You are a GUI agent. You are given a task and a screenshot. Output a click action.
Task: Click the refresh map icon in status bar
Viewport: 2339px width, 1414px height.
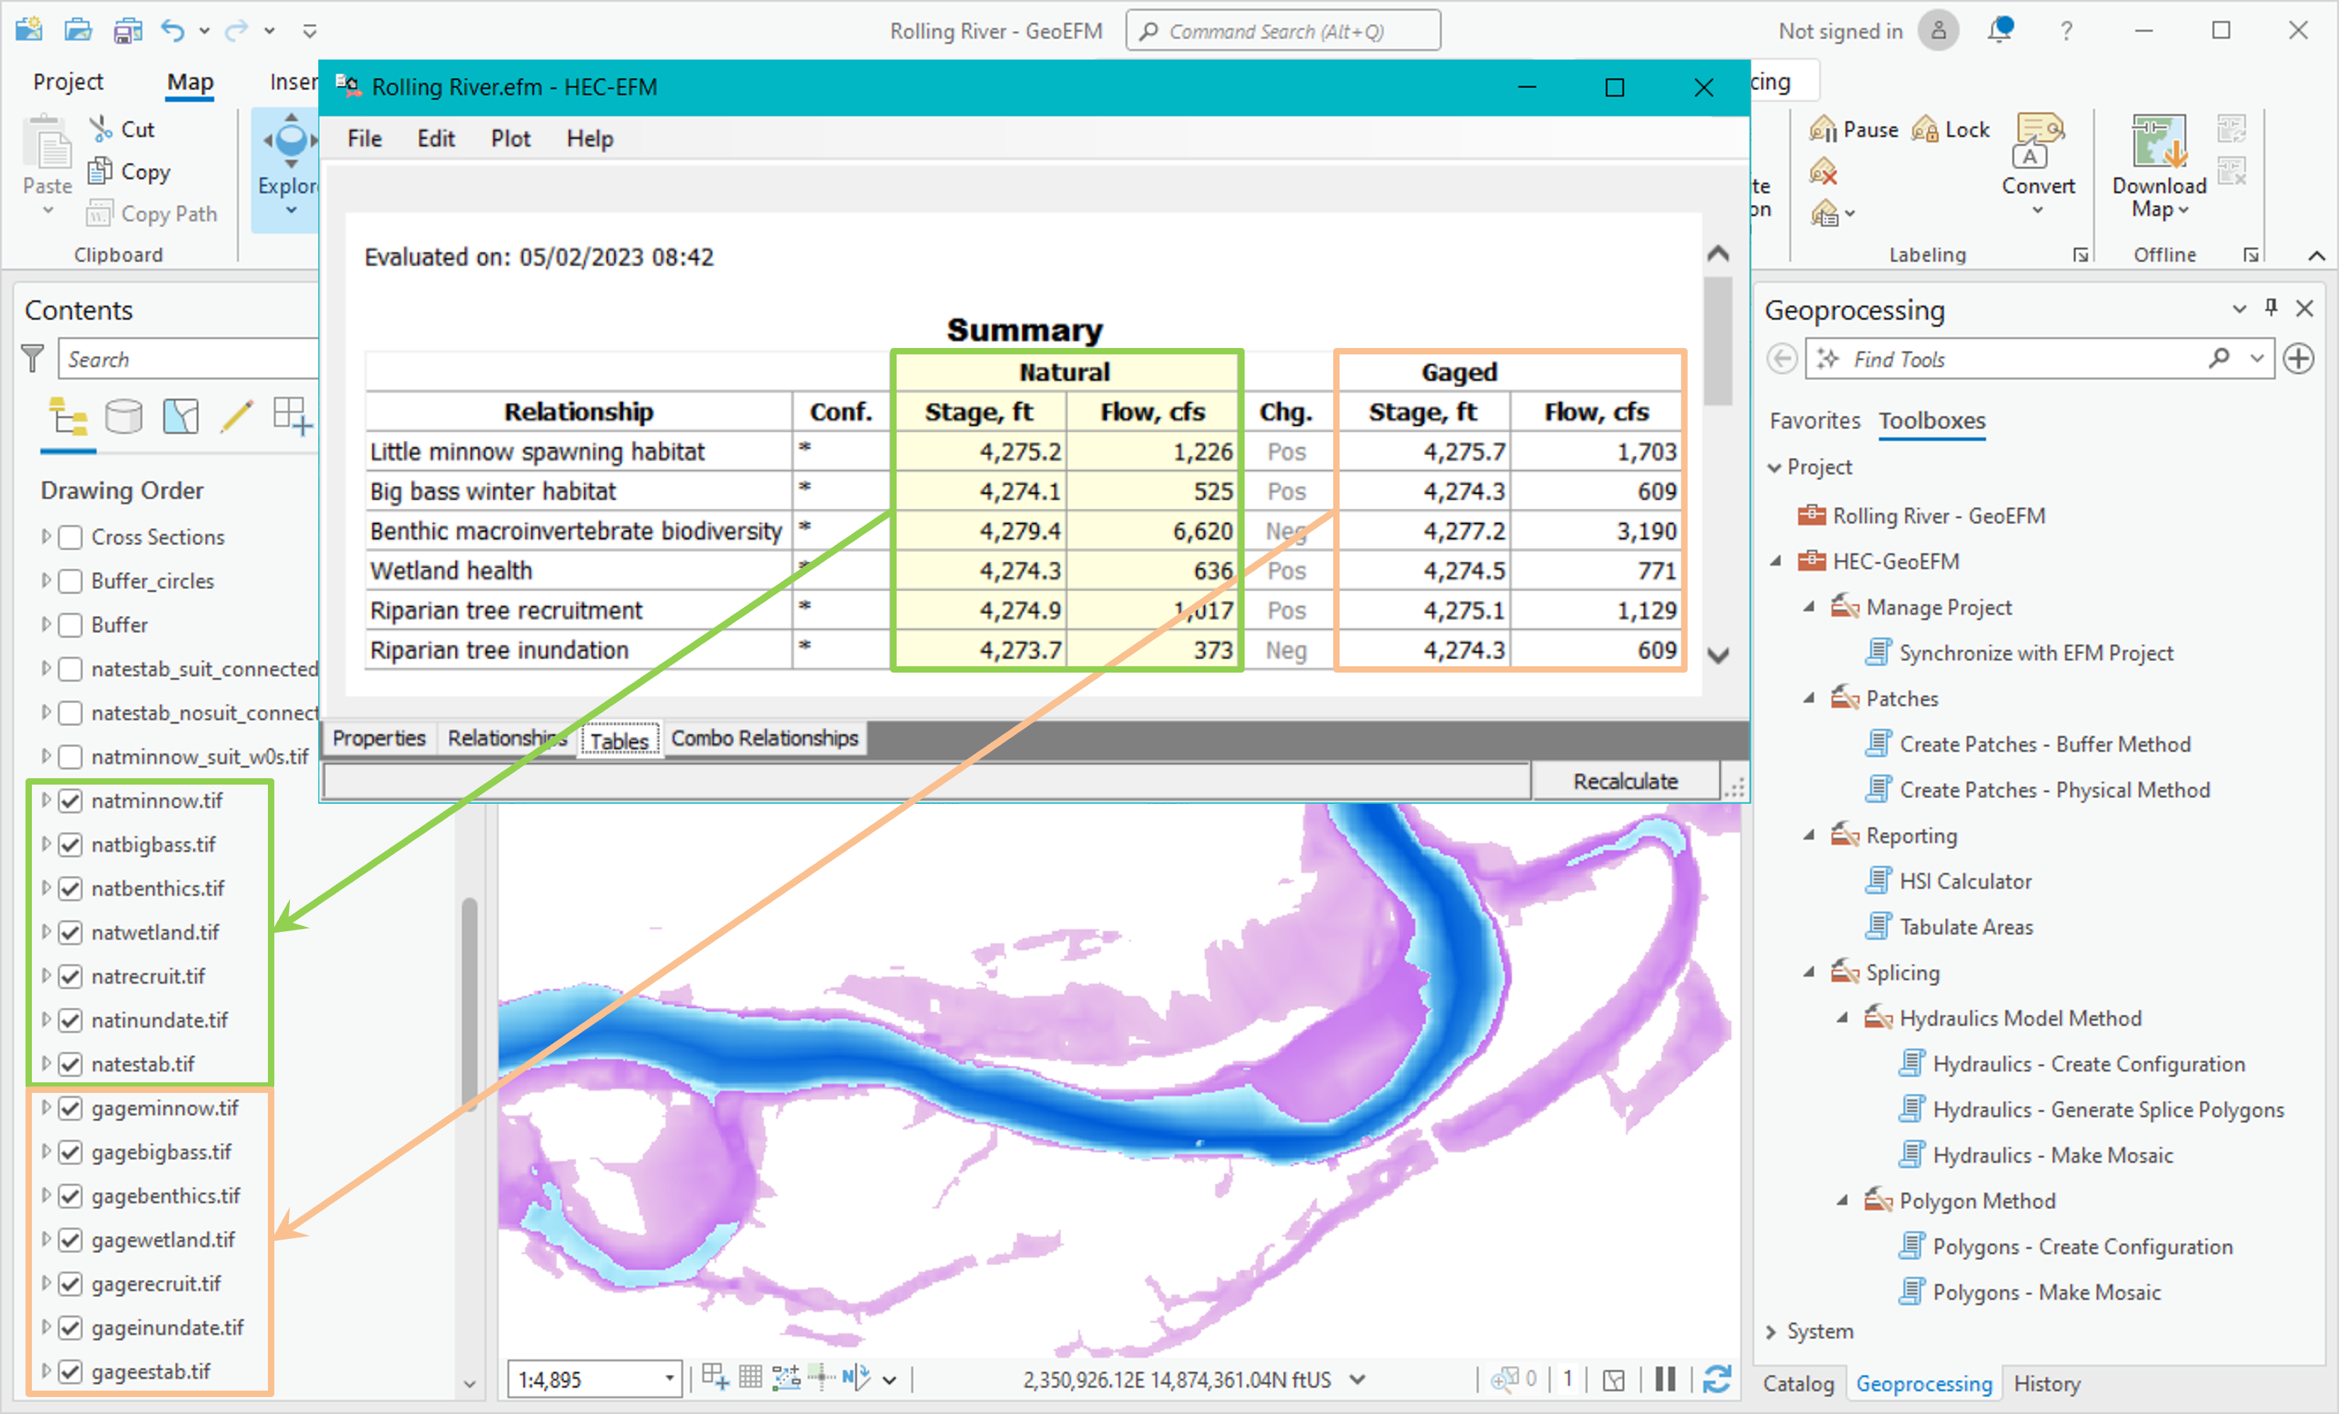click(1716, 1378)
